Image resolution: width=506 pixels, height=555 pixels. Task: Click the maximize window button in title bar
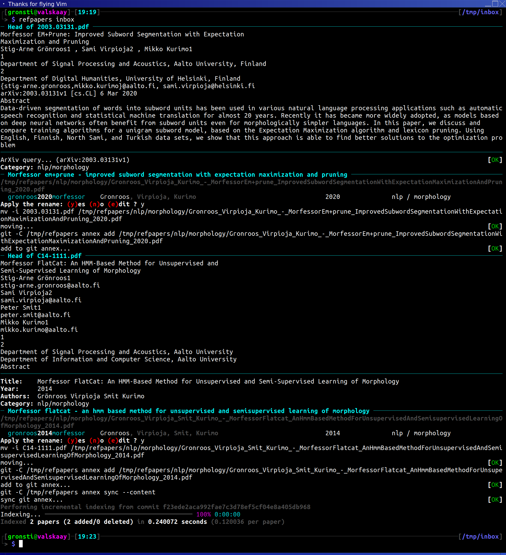[495, 4]
